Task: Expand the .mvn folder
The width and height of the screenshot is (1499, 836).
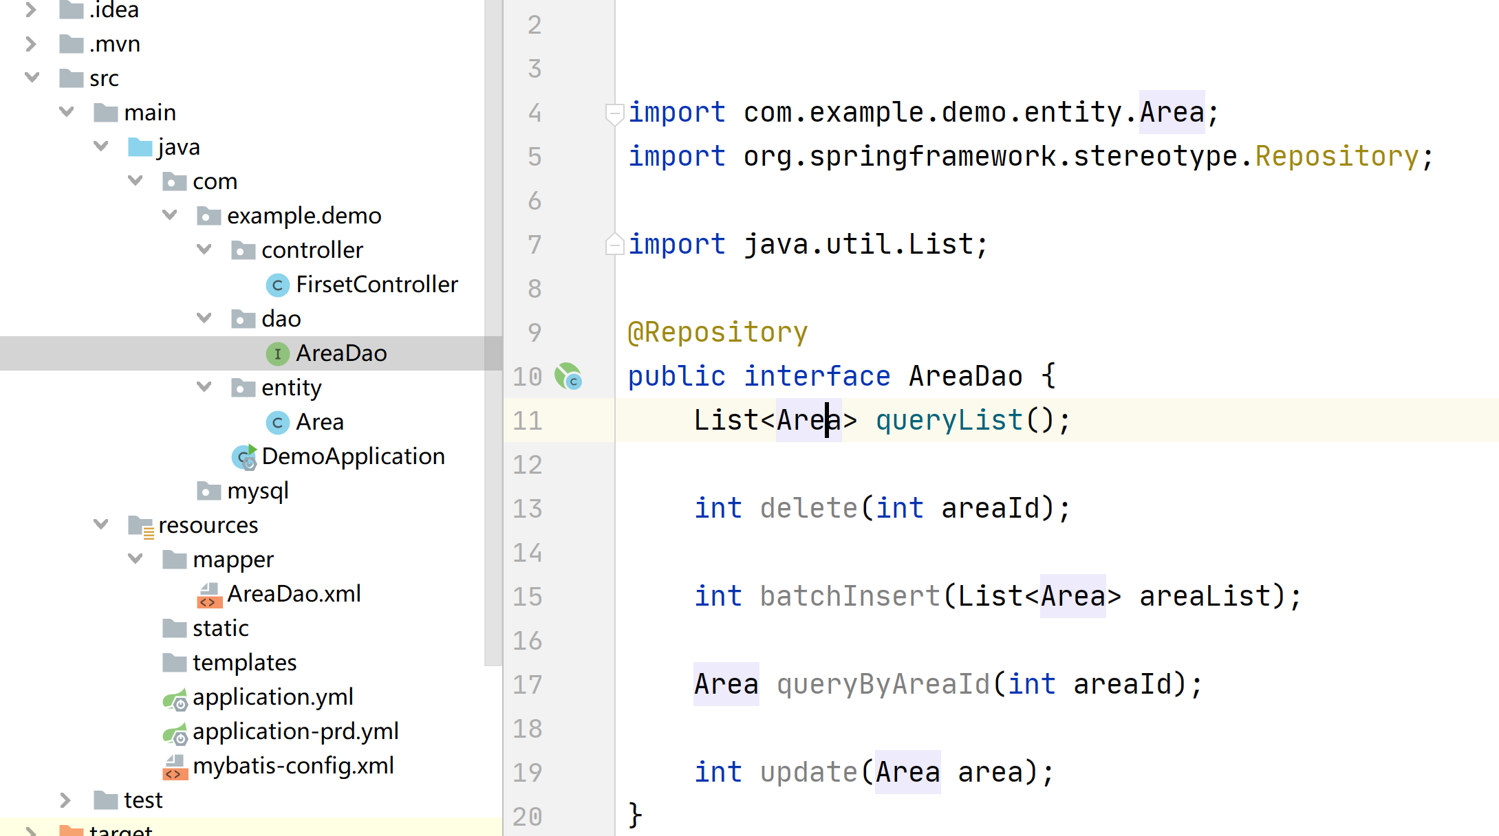Action: tap(31, 44)
